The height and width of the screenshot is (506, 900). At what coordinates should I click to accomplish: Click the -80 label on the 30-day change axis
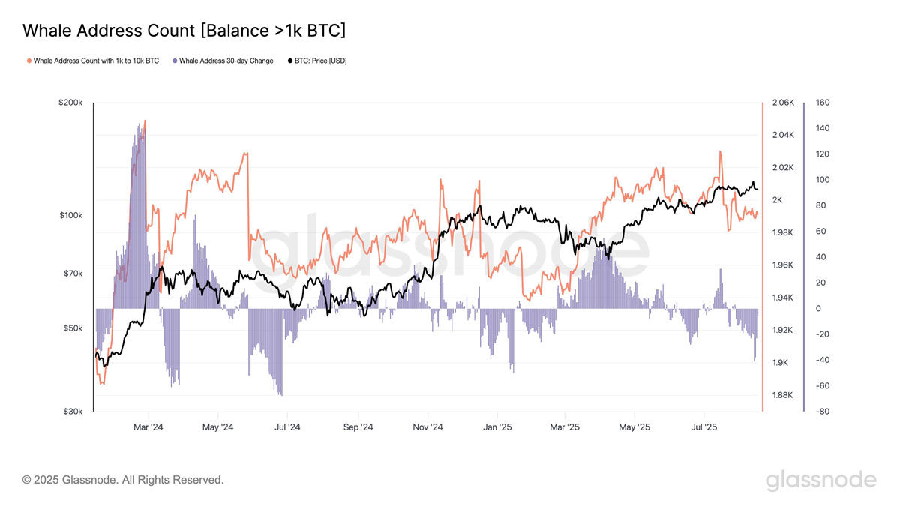pyautogui.click(x=823, y=412)
